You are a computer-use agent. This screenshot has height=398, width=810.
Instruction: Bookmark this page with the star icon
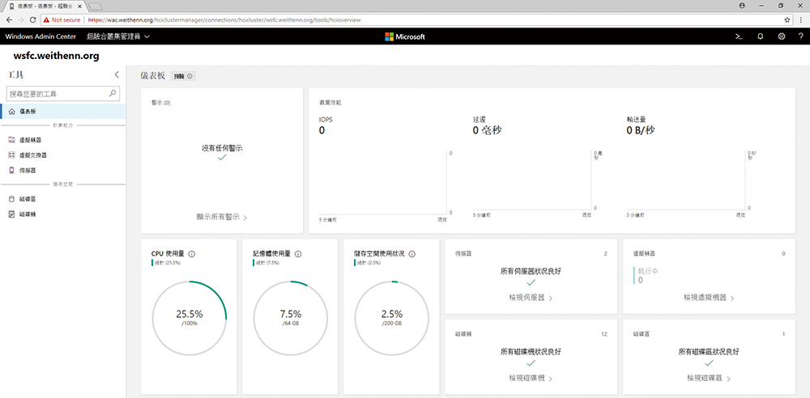click(x=787, y=19)
